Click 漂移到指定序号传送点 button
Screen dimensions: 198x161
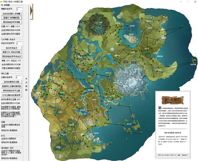coord(12,57)
